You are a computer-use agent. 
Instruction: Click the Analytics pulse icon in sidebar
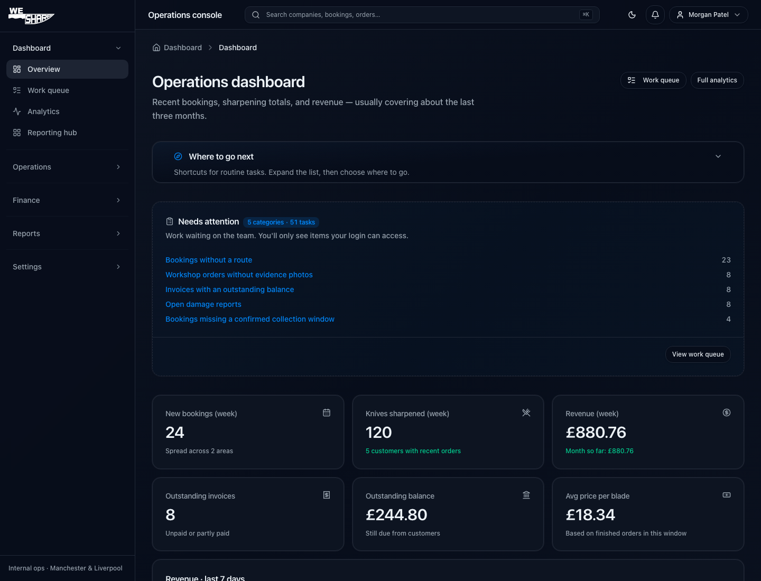pyautogui.click(x=17, y=111)
